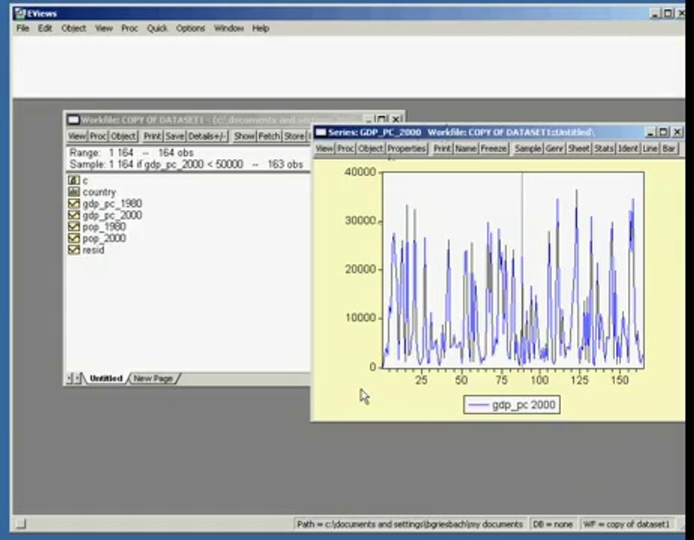Click Proc button in Series window

click(345, 148)
